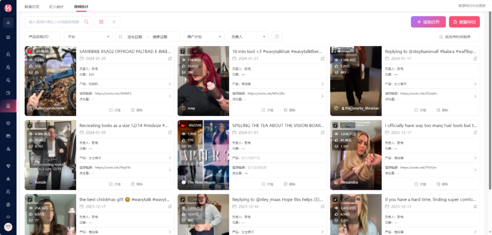The image size is (492, 235).
Task: Open the the_snarky_librarian video thumbnail
Action: 356,81
